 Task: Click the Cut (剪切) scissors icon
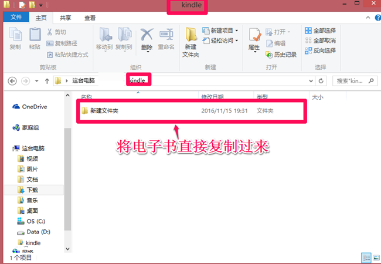tap(50, 32)
